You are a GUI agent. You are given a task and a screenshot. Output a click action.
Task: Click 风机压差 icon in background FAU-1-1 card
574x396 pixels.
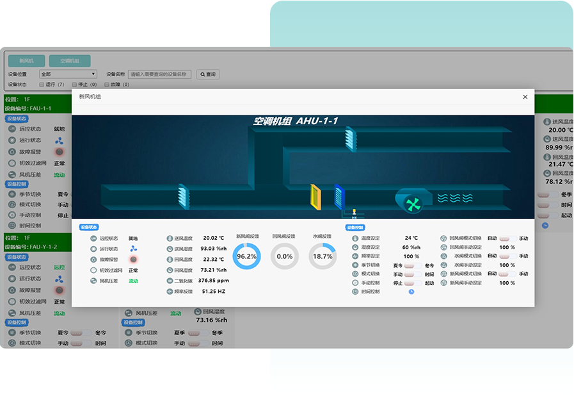click(x=12, y=174)
